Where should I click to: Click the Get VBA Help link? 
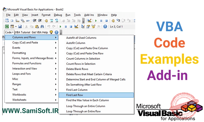click(x=40, y=32)
